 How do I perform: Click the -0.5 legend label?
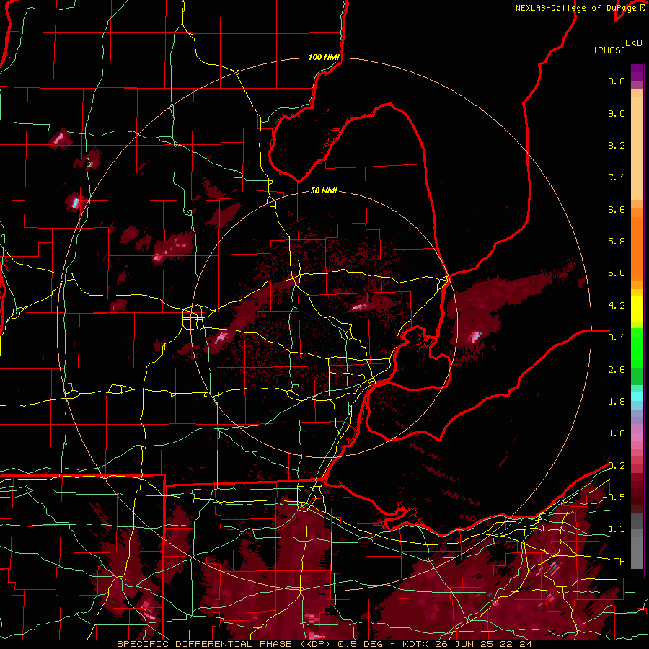click(614, 498)
